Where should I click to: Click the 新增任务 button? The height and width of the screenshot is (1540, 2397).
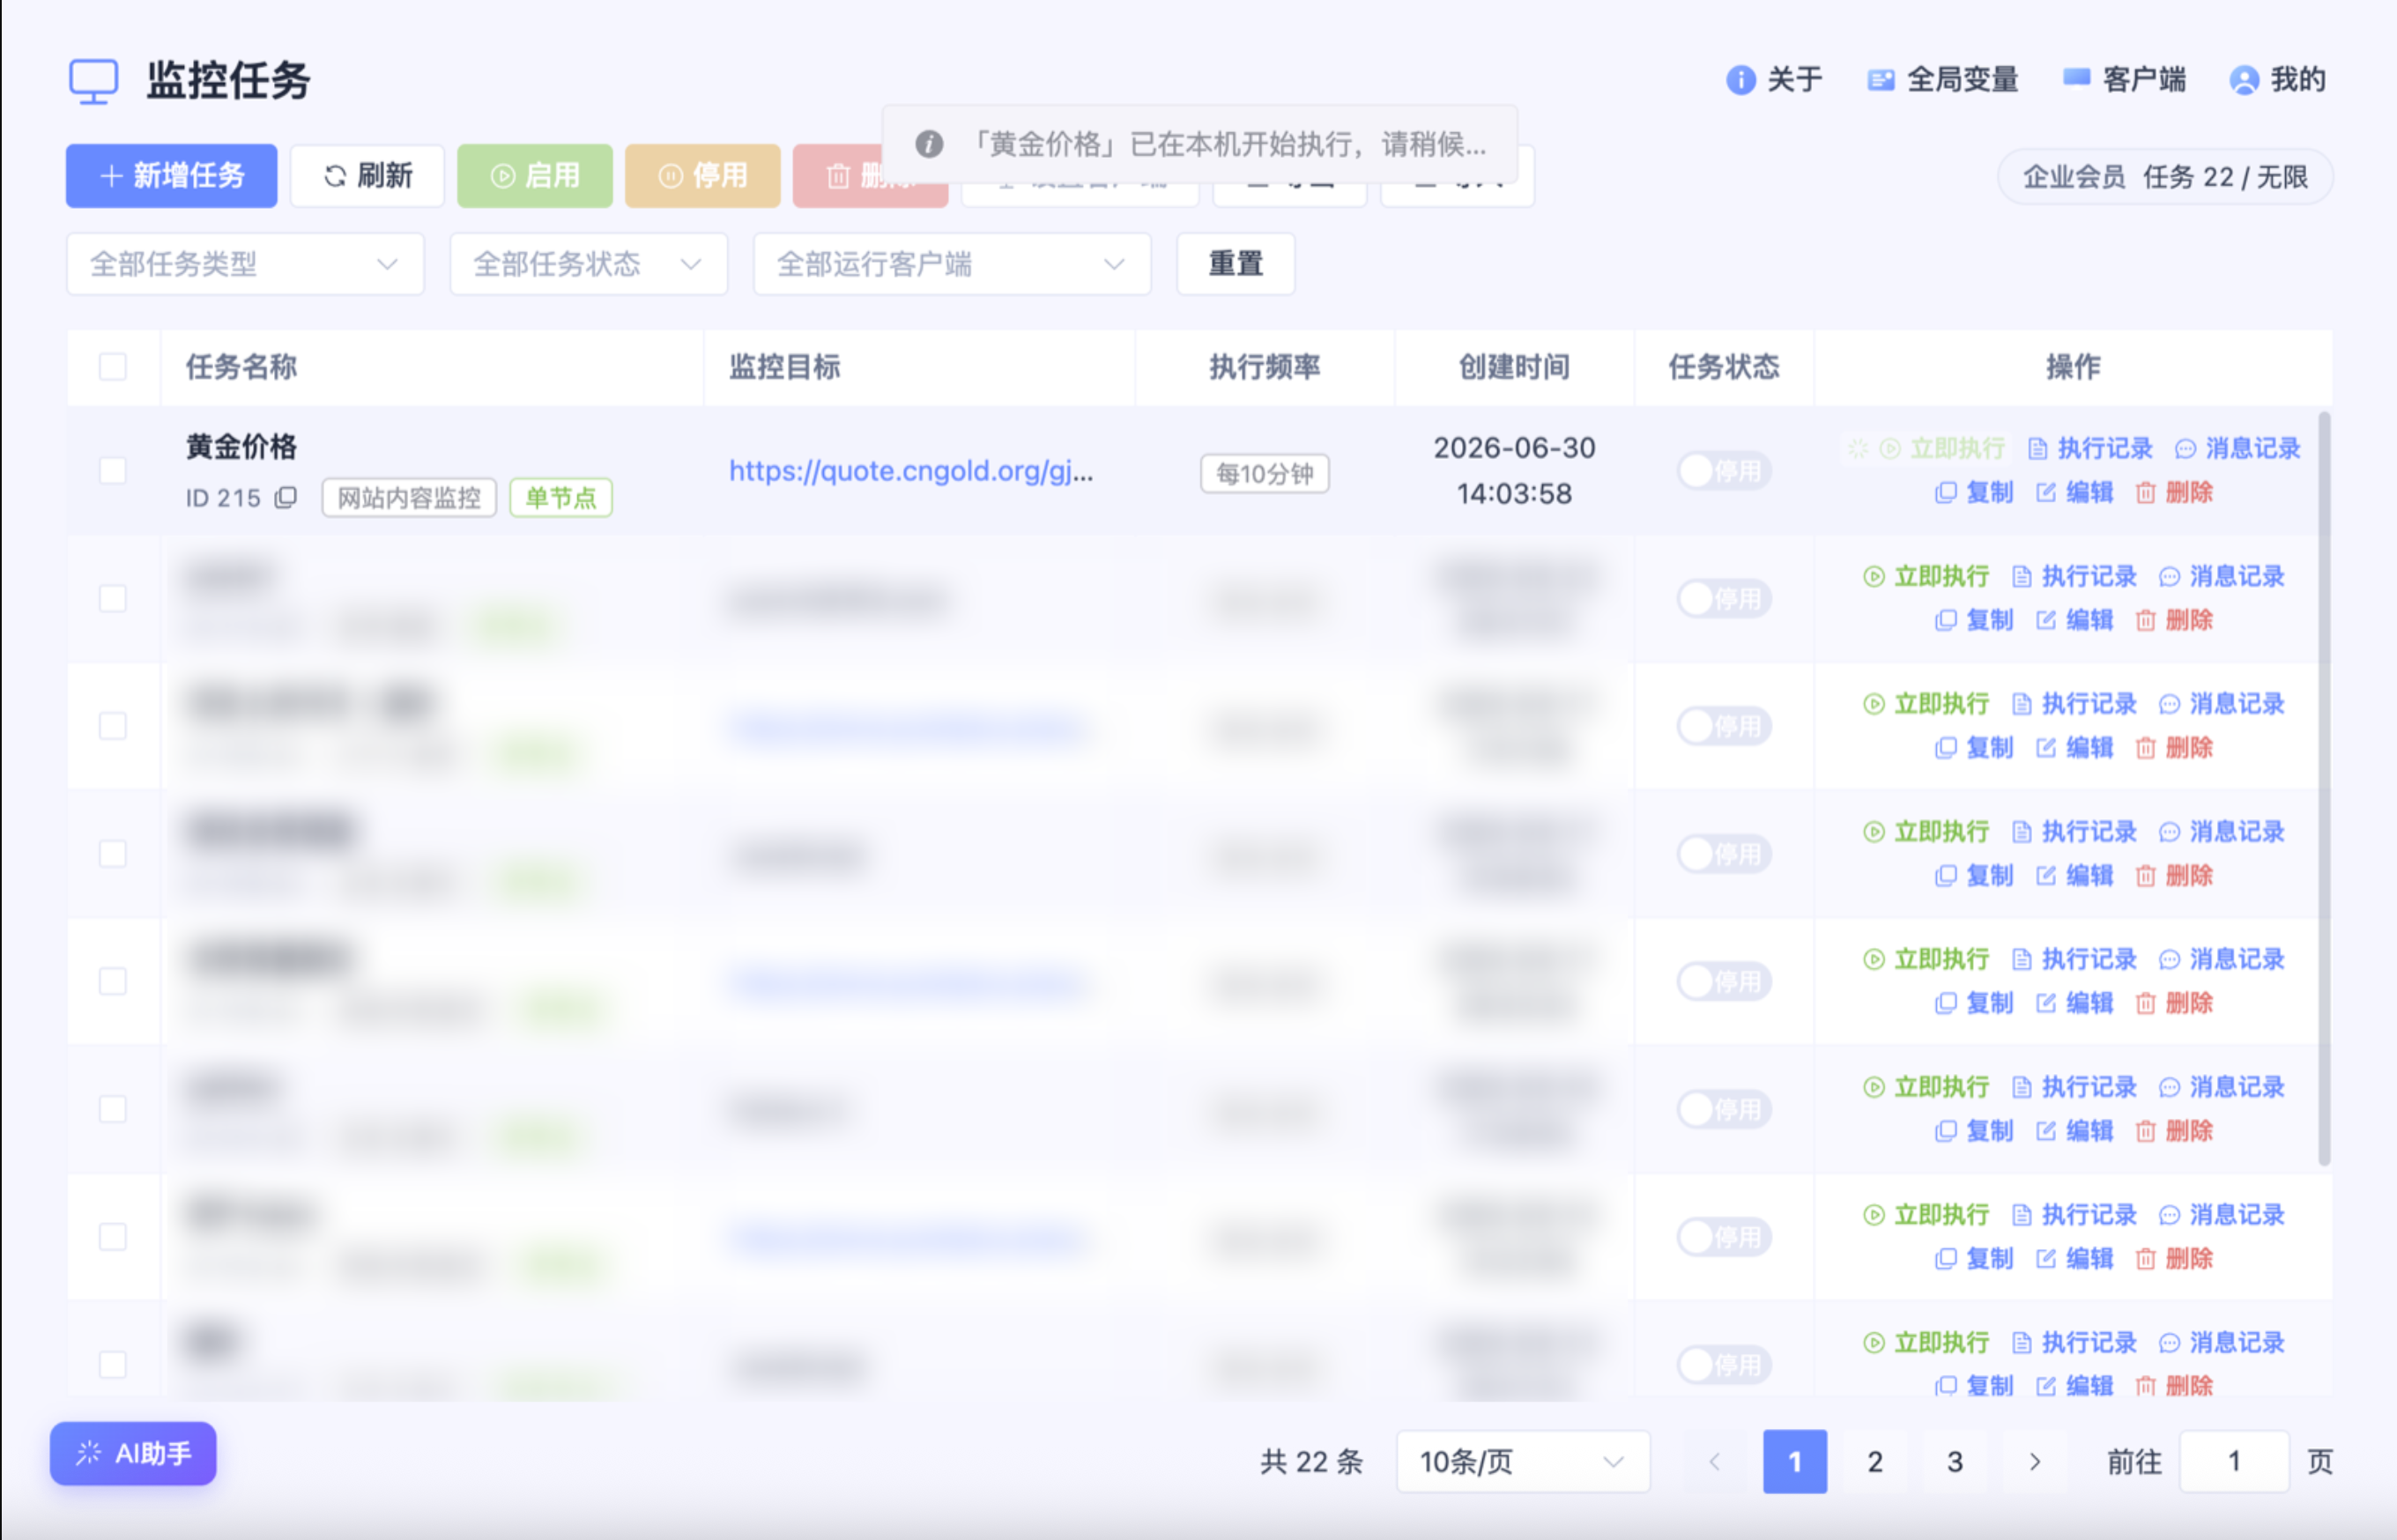(171, 176)
